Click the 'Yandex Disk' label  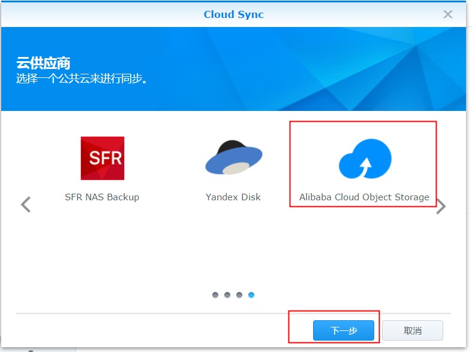pyautogui.click(x=233, y=197)
